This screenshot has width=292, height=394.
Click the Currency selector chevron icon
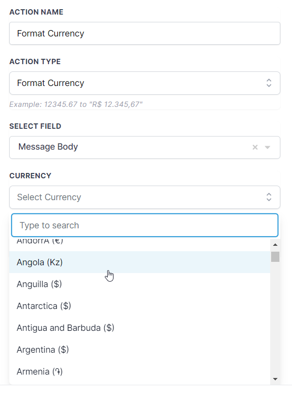coord(269,197)
